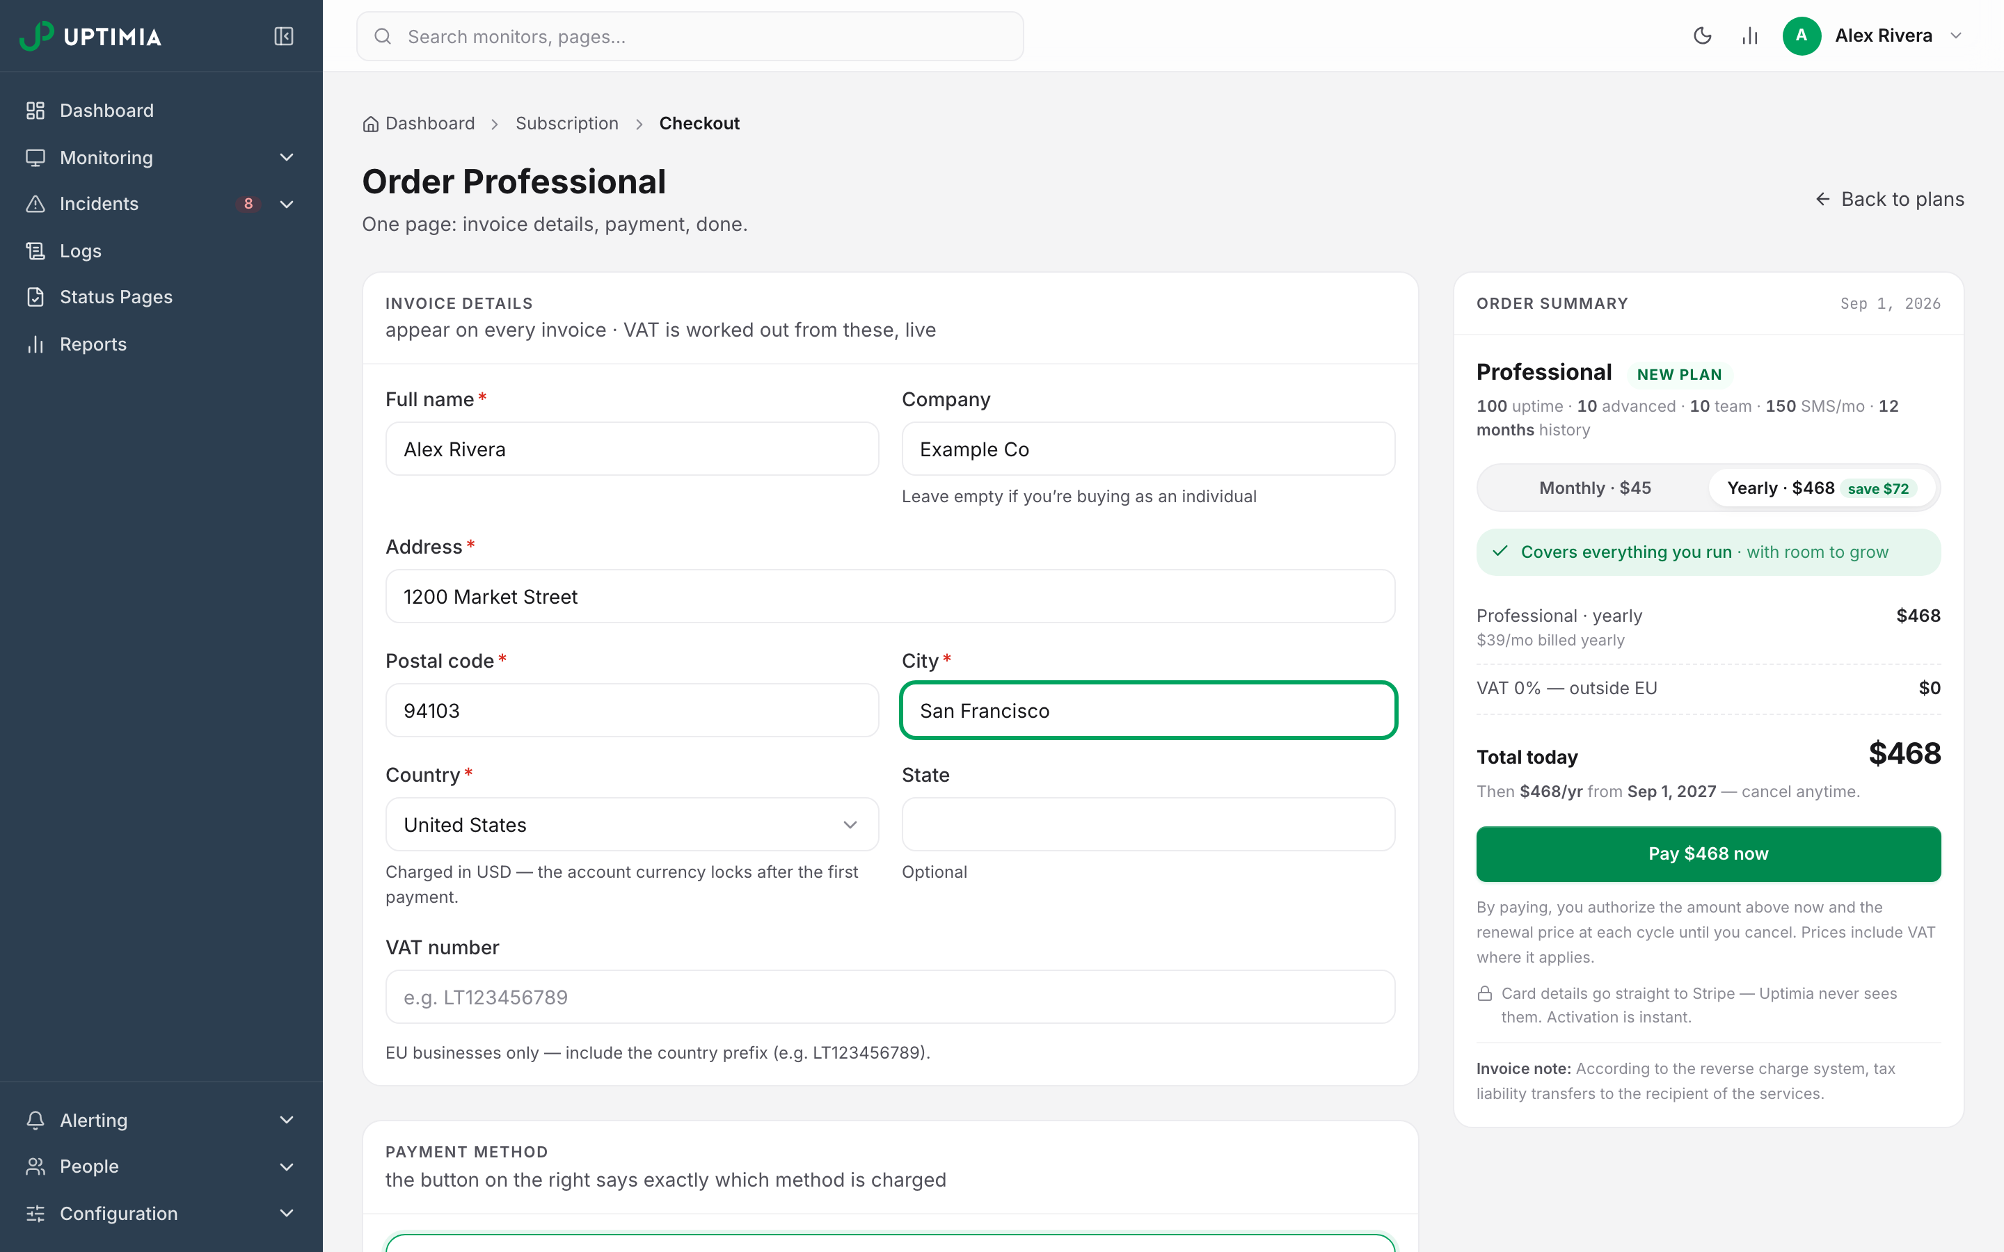Click the Postal code field
Screen dimensions: 2004x1252
632,710
